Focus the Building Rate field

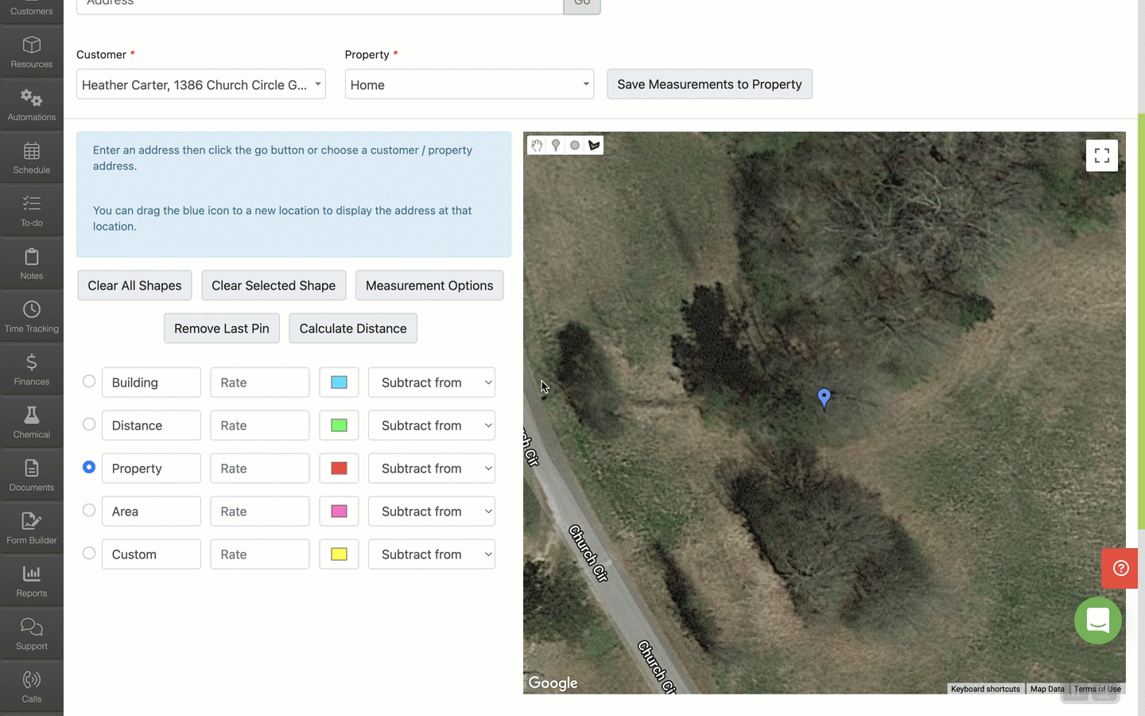pos(260,383)
